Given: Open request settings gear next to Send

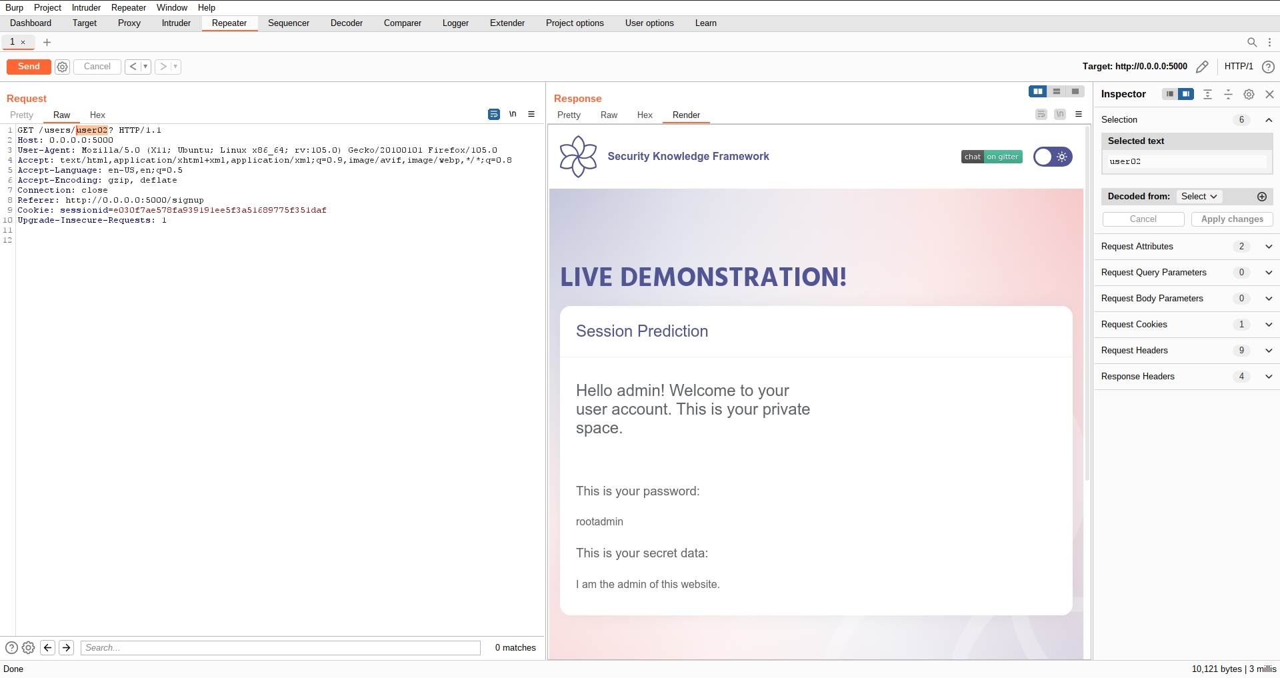Looking at the screenshot, I should (x=62, y=67).
